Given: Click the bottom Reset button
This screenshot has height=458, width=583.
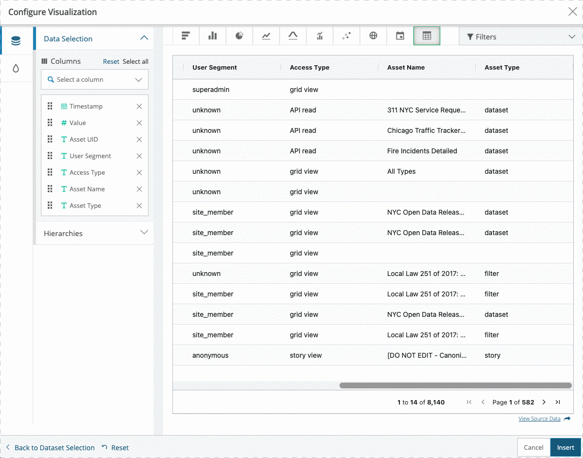Looking at the screenshot, I should (115, 448).
